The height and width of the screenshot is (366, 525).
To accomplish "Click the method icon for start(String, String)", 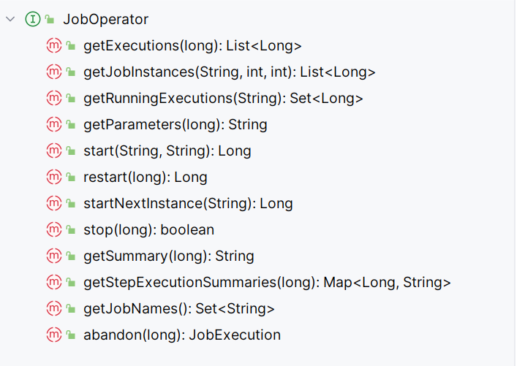I will pos(54,150).
